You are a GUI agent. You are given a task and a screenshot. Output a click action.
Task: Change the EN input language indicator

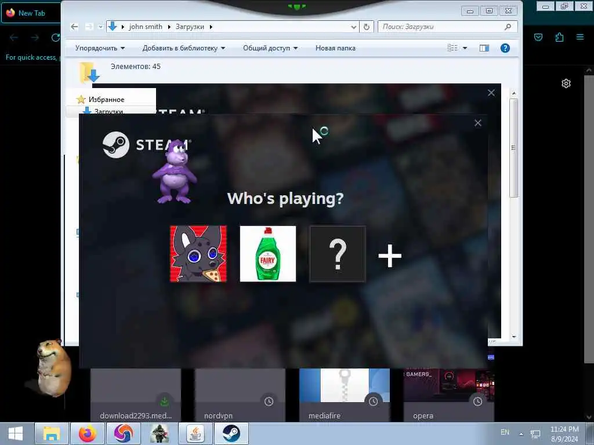pos(505,432)
